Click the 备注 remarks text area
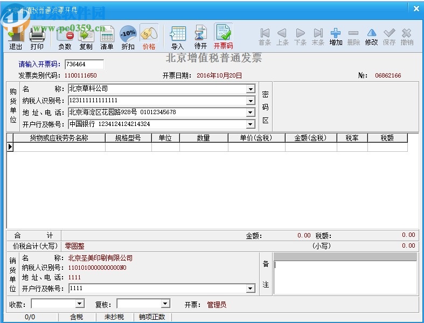 pyautogui.click(x=345, y=277)
